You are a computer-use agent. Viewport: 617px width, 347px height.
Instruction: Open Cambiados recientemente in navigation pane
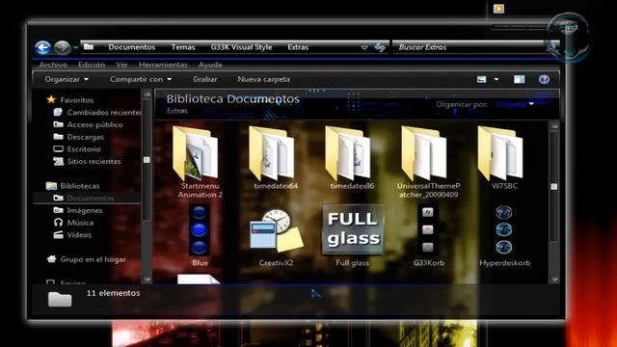pos(97,113)
